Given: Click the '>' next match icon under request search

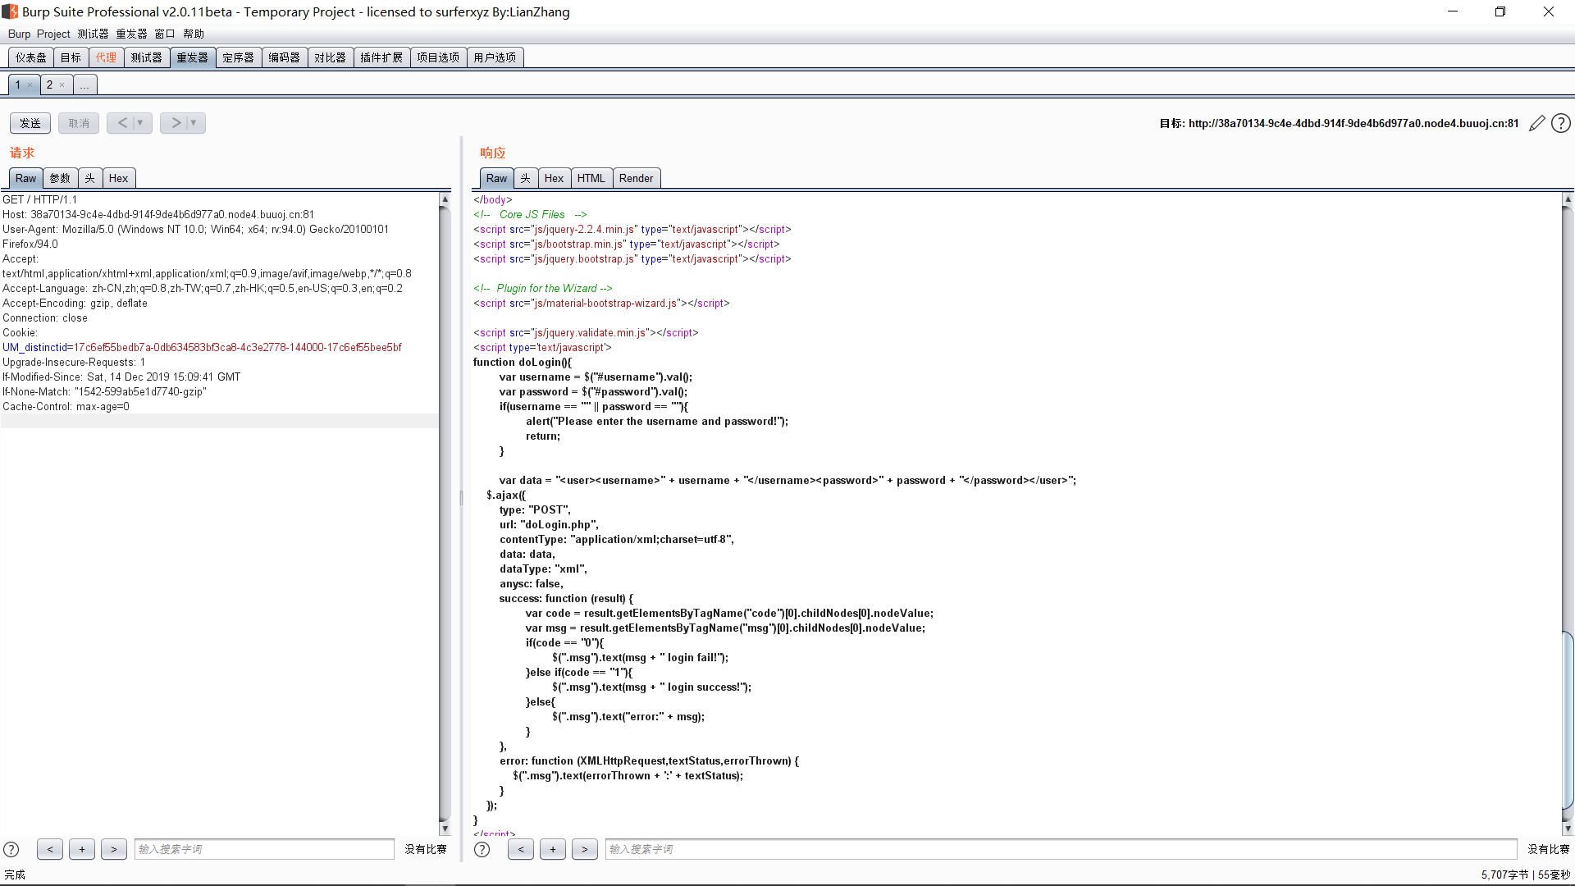Looking at the screenshot, I should [x=114, y=849].
